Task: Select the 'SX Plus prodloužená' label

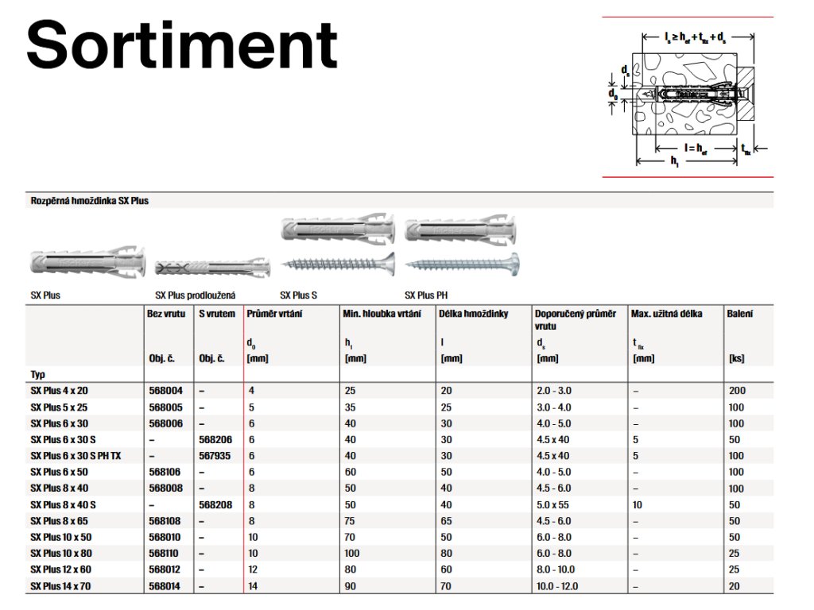Action: [x=196, y=295]
